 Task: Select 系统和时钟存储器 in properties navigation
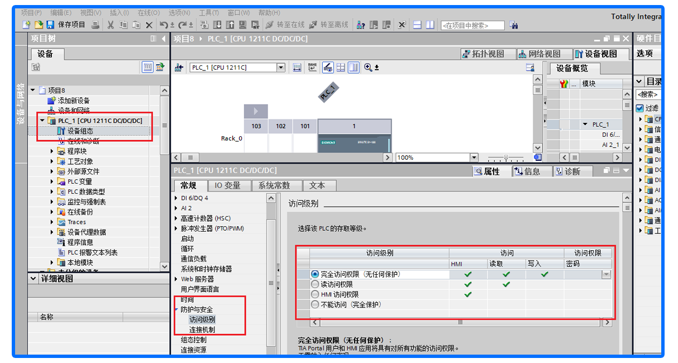click(x=207, y=269)
